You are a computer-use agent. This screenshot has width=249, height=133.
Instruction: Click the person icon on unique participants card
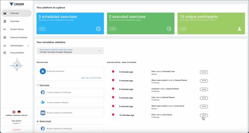pos(239,29)
